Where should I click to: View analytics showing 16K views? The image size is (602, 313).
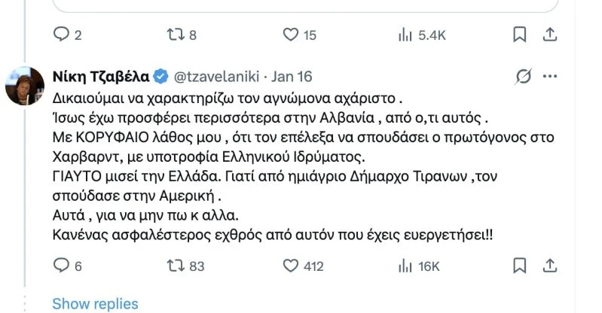[406, 266]
